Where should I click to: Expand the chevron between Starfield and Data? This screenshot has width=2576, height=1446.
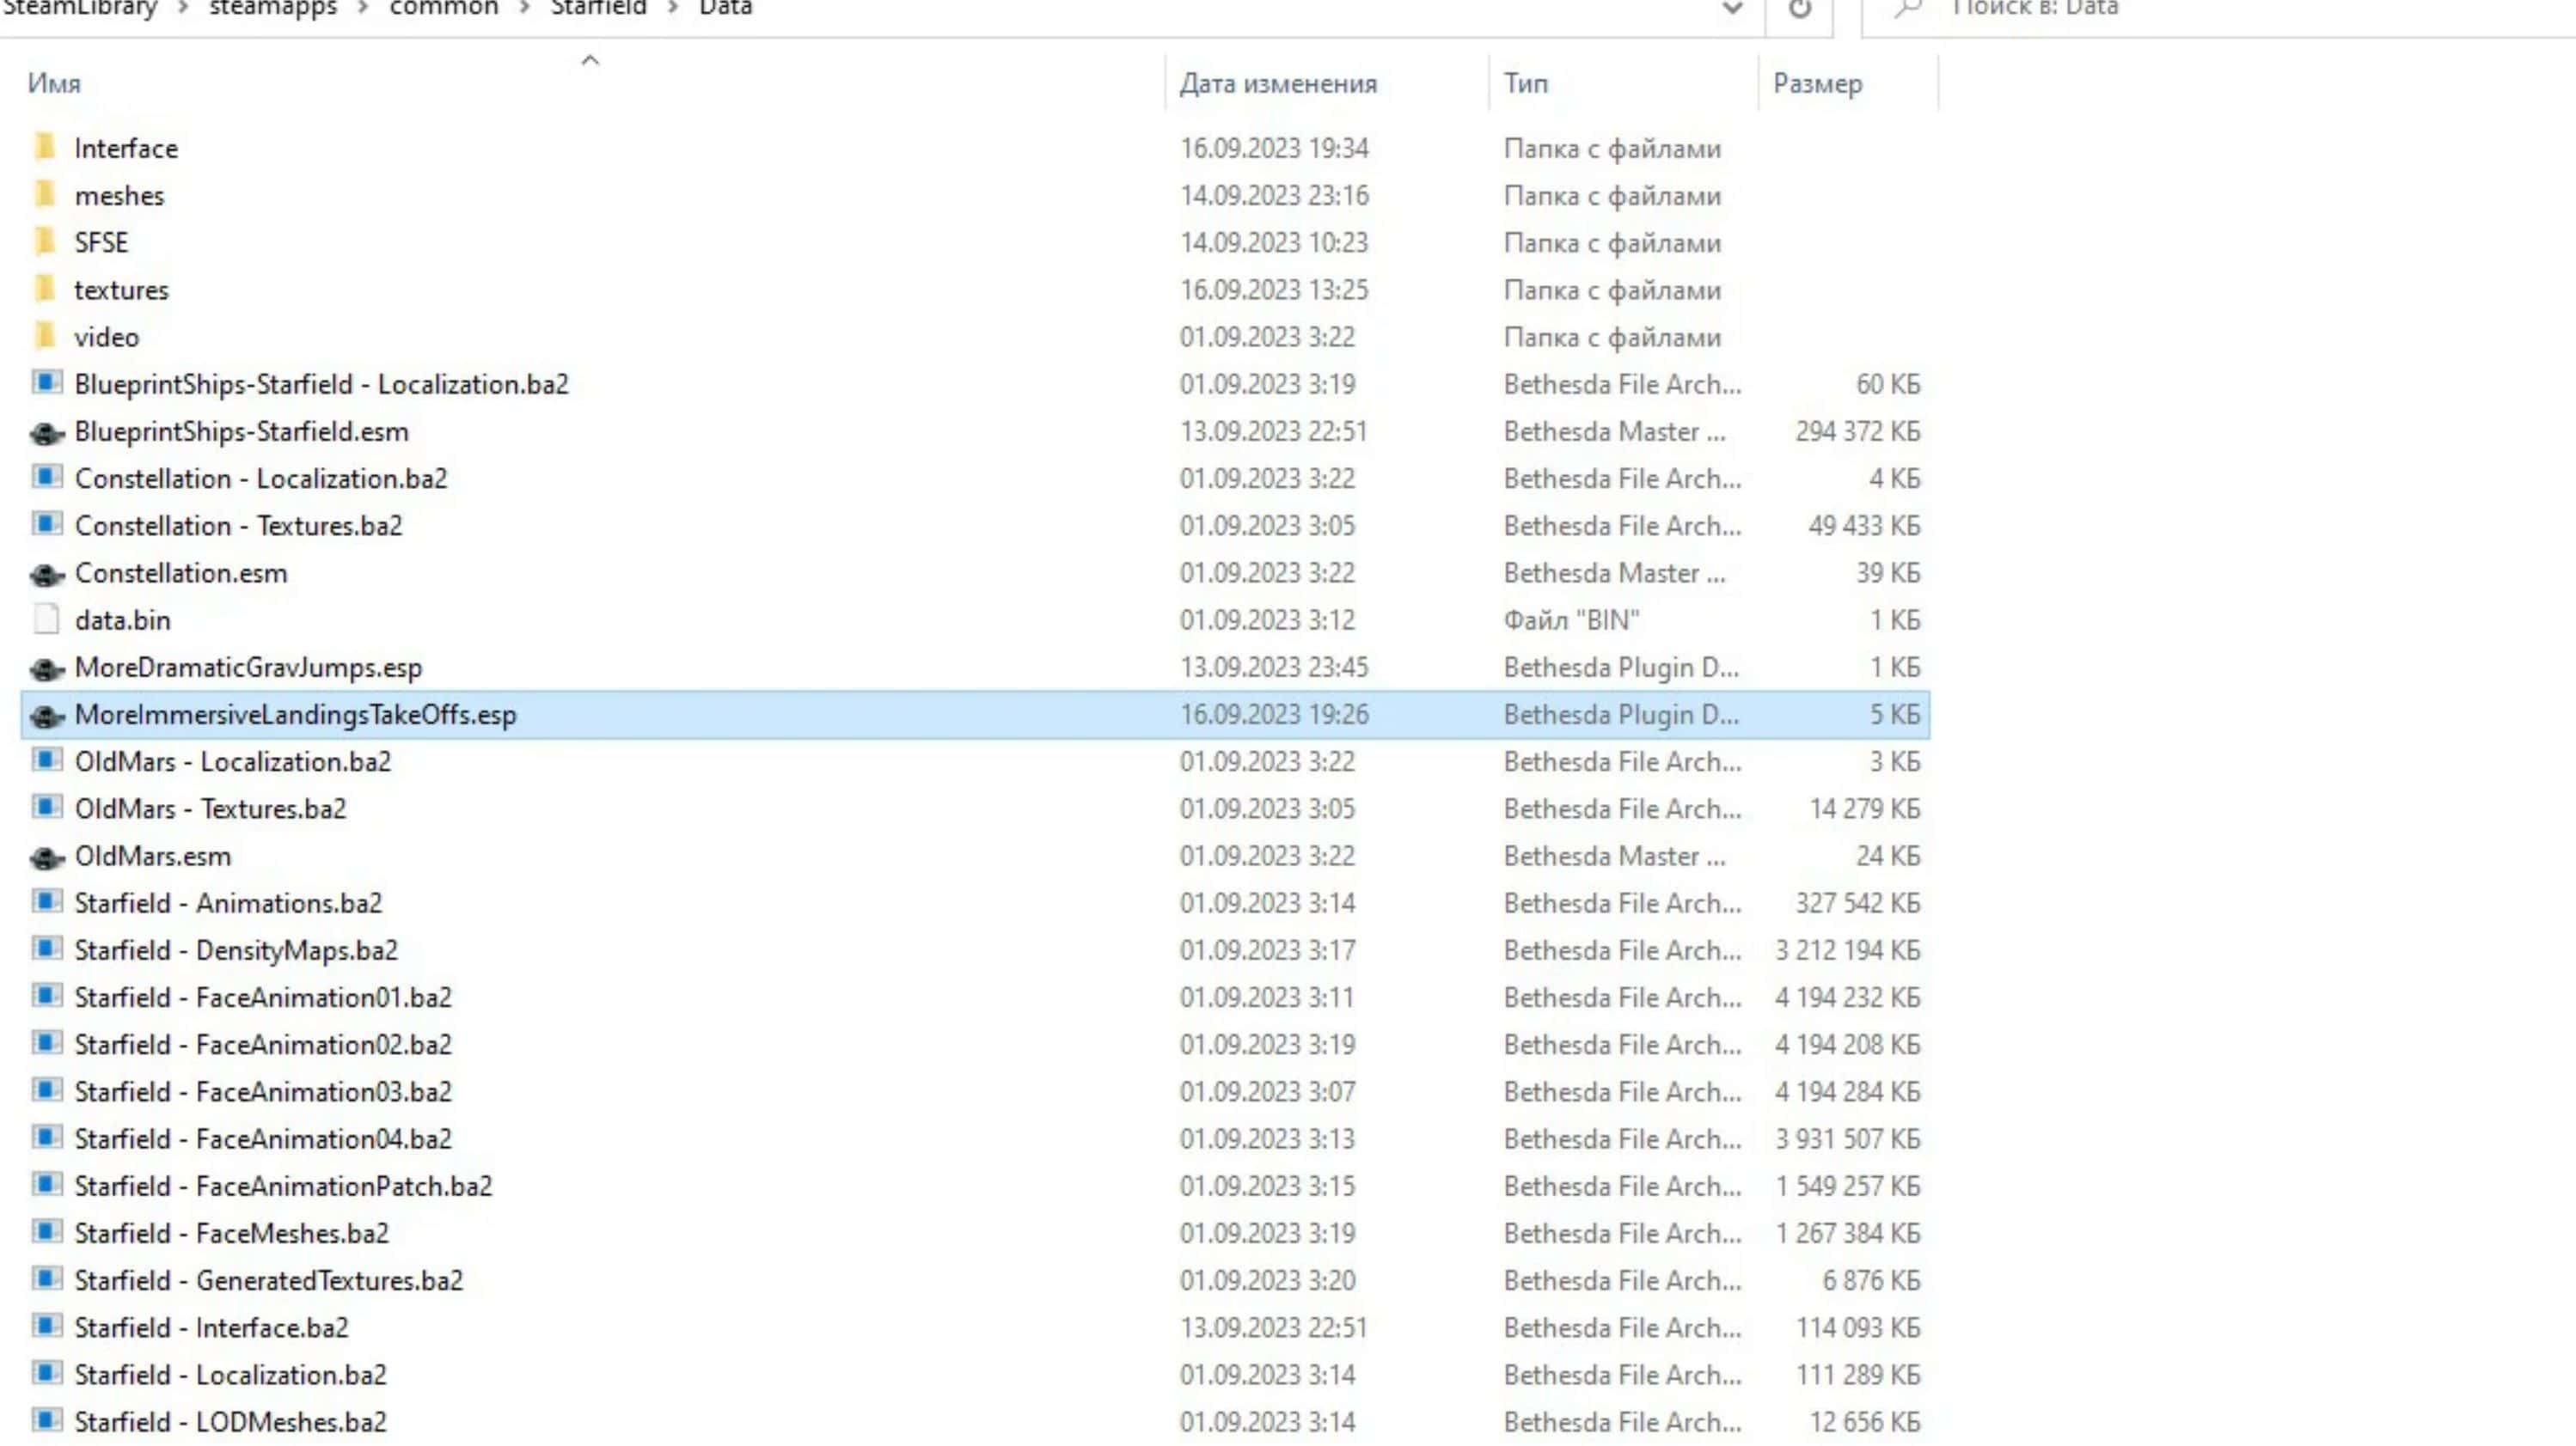[673, 9]
